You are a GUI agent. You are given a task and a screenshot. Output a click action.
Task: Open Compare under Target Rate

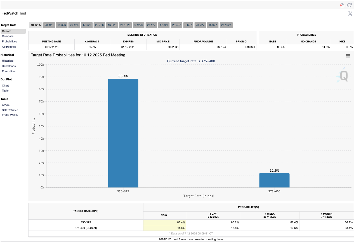pyautogui.click(x=8, y=36)
